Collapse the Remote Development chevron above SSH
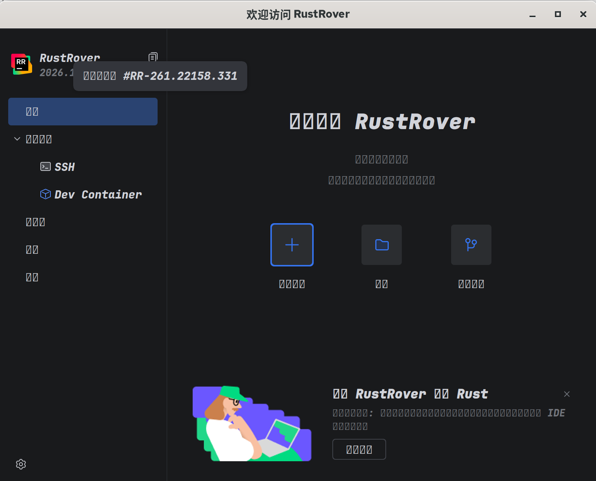Viewport: 596px width, 481px height. click(17, 139)
